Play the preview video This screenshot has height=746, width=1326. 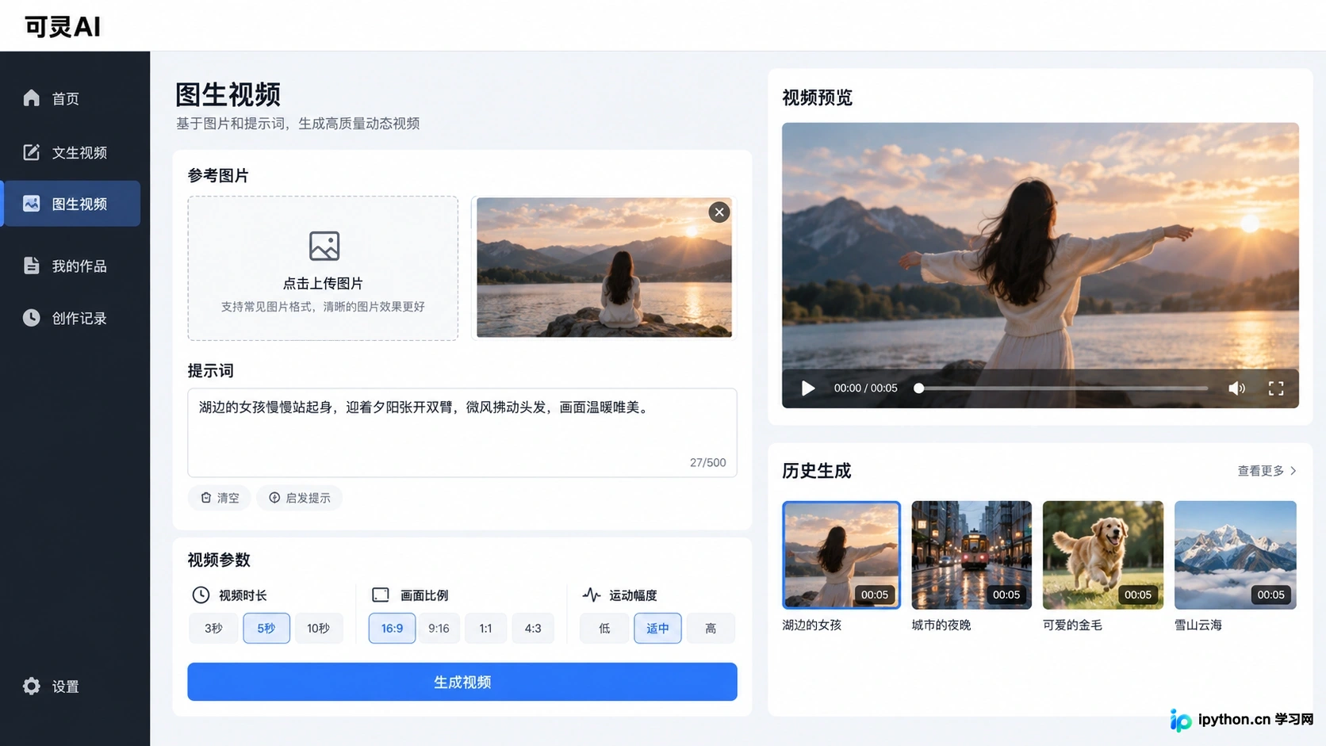[x=807, y=388]
